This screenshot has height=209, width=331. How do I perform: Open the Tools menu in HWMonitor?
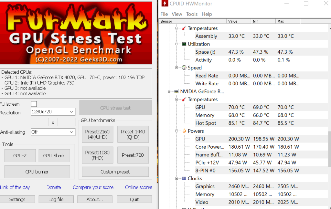coord(192,14)
